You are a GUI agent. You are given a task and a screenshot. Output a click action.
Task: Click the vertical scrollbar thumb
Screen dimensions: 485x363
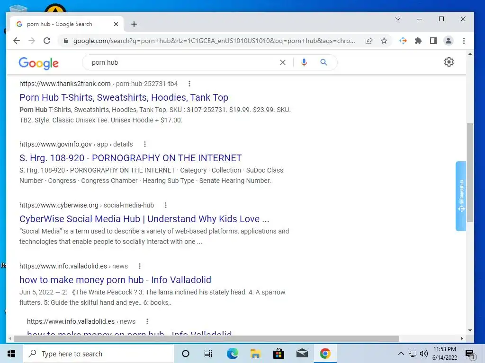pos(470,173)
